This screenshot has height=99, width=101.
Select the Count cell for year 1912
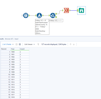24,82
